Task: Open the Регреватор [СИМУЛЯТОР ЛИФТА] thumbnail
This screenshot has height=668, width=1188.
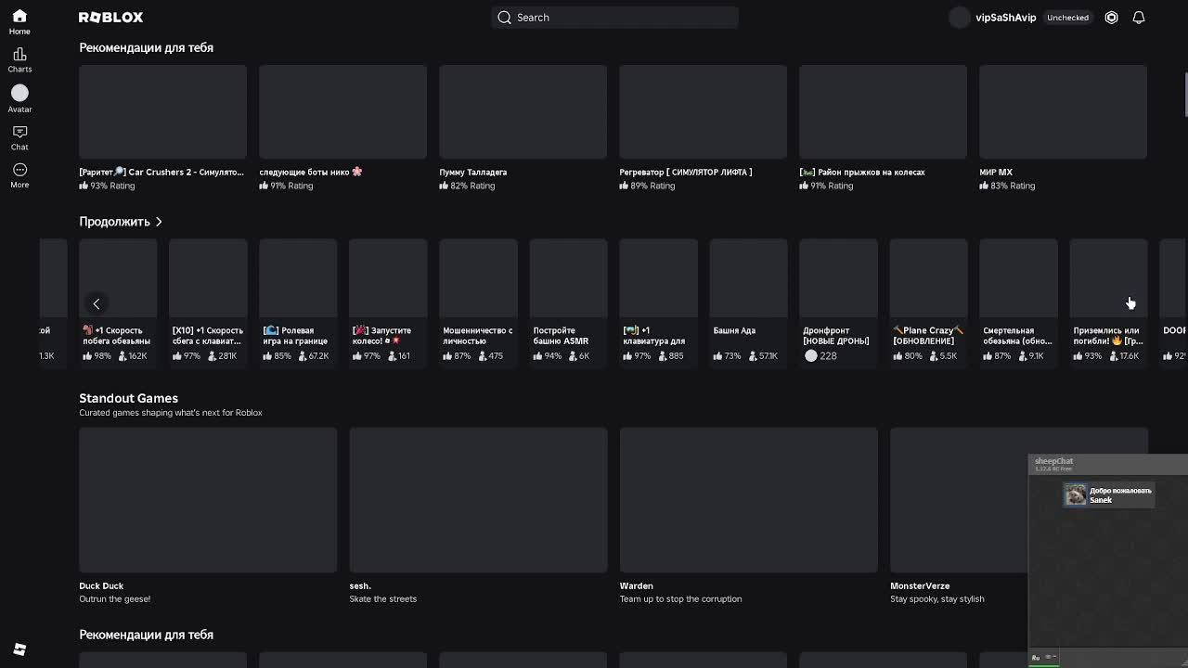Action: coord(703,111)
